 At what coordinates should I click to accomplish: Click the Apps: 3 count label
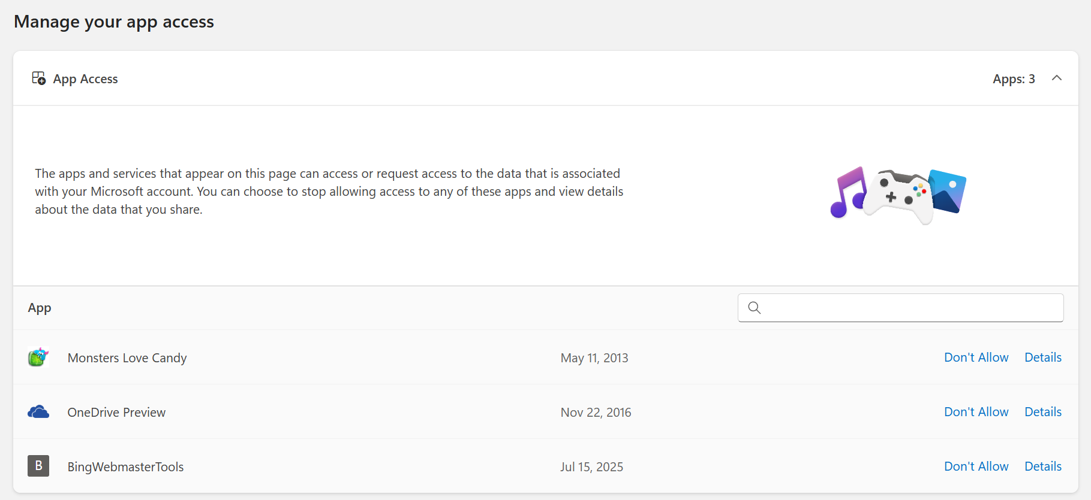(x=1014, y=79)
